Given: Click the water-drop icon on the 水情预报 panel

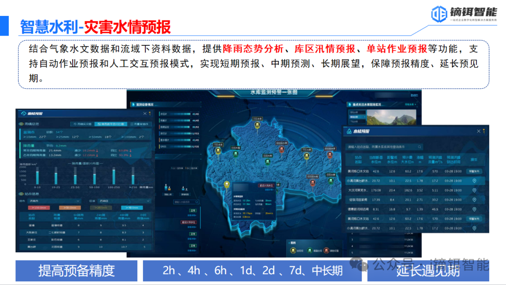Looking at the screenshot, I should pos(349,130).
